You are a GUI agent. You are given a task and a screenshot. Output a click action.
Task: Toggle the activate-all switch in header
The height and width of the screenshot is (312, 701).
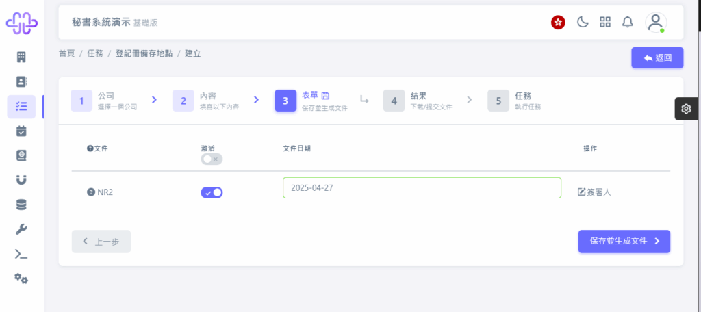(x=212, y=159)
